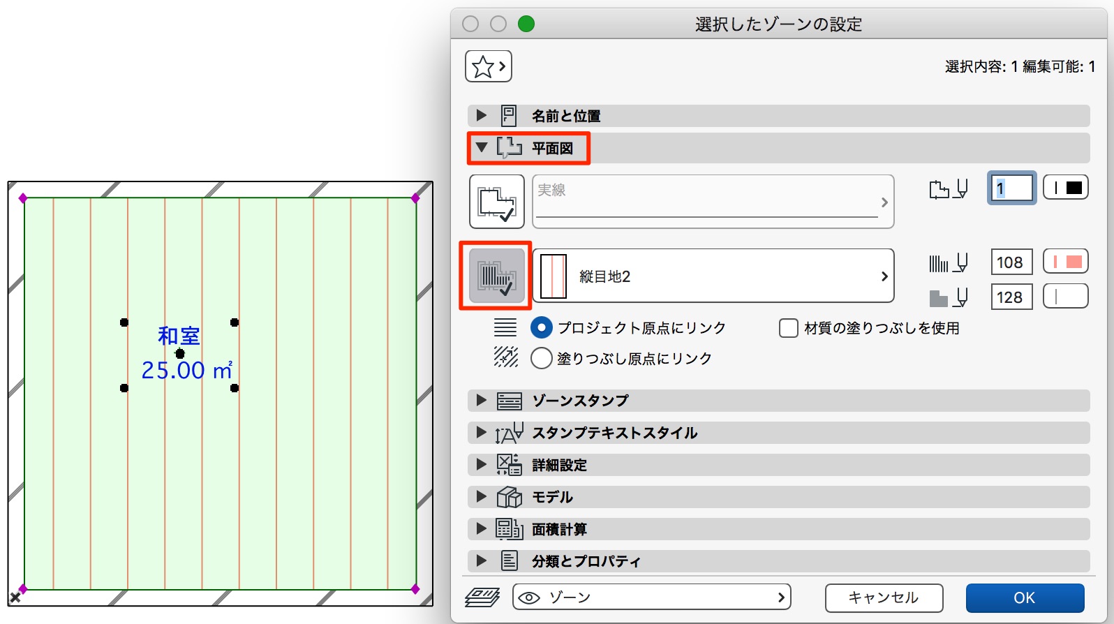Viewport: 1114px width, 624px height.
Task: Open the favorites star button
Action: (489, 66)
